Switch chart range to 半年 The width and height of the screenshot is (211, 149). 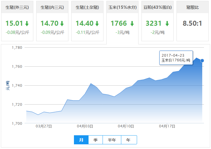(112, 140)
